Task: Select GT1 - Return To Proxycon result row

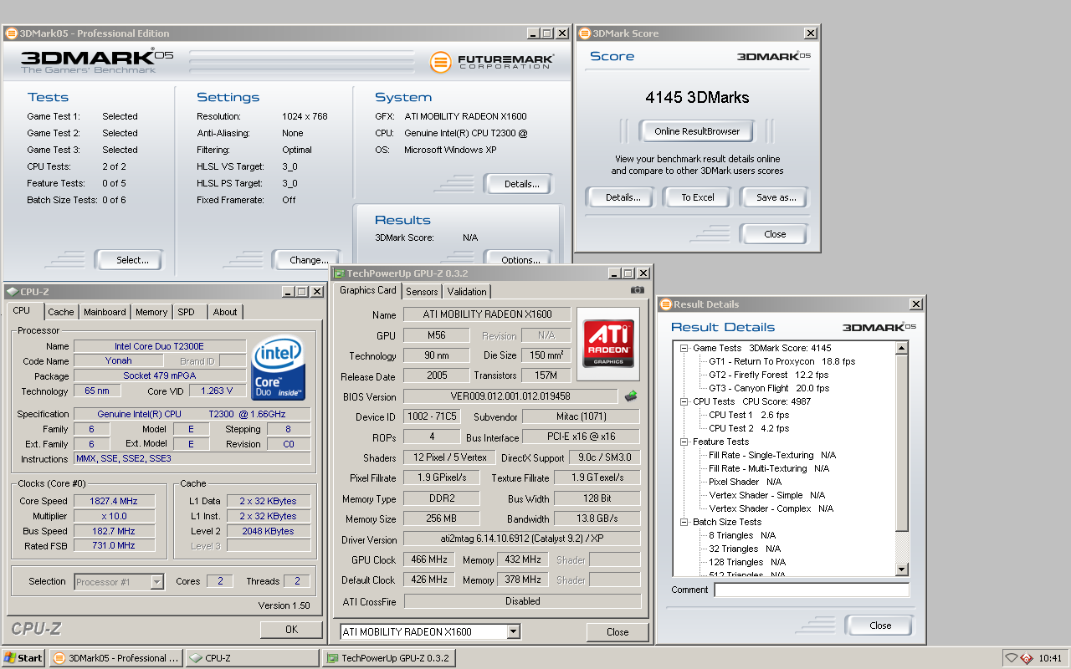Action: [781, 361]
